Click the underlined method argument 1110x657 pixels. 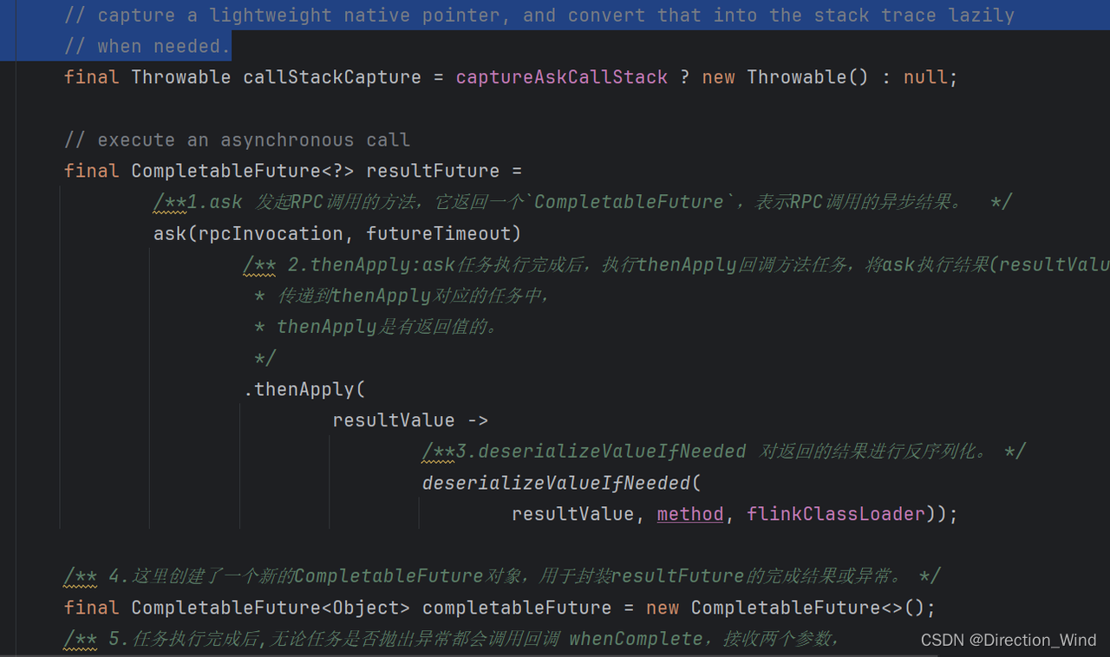(x=690, y=514)
